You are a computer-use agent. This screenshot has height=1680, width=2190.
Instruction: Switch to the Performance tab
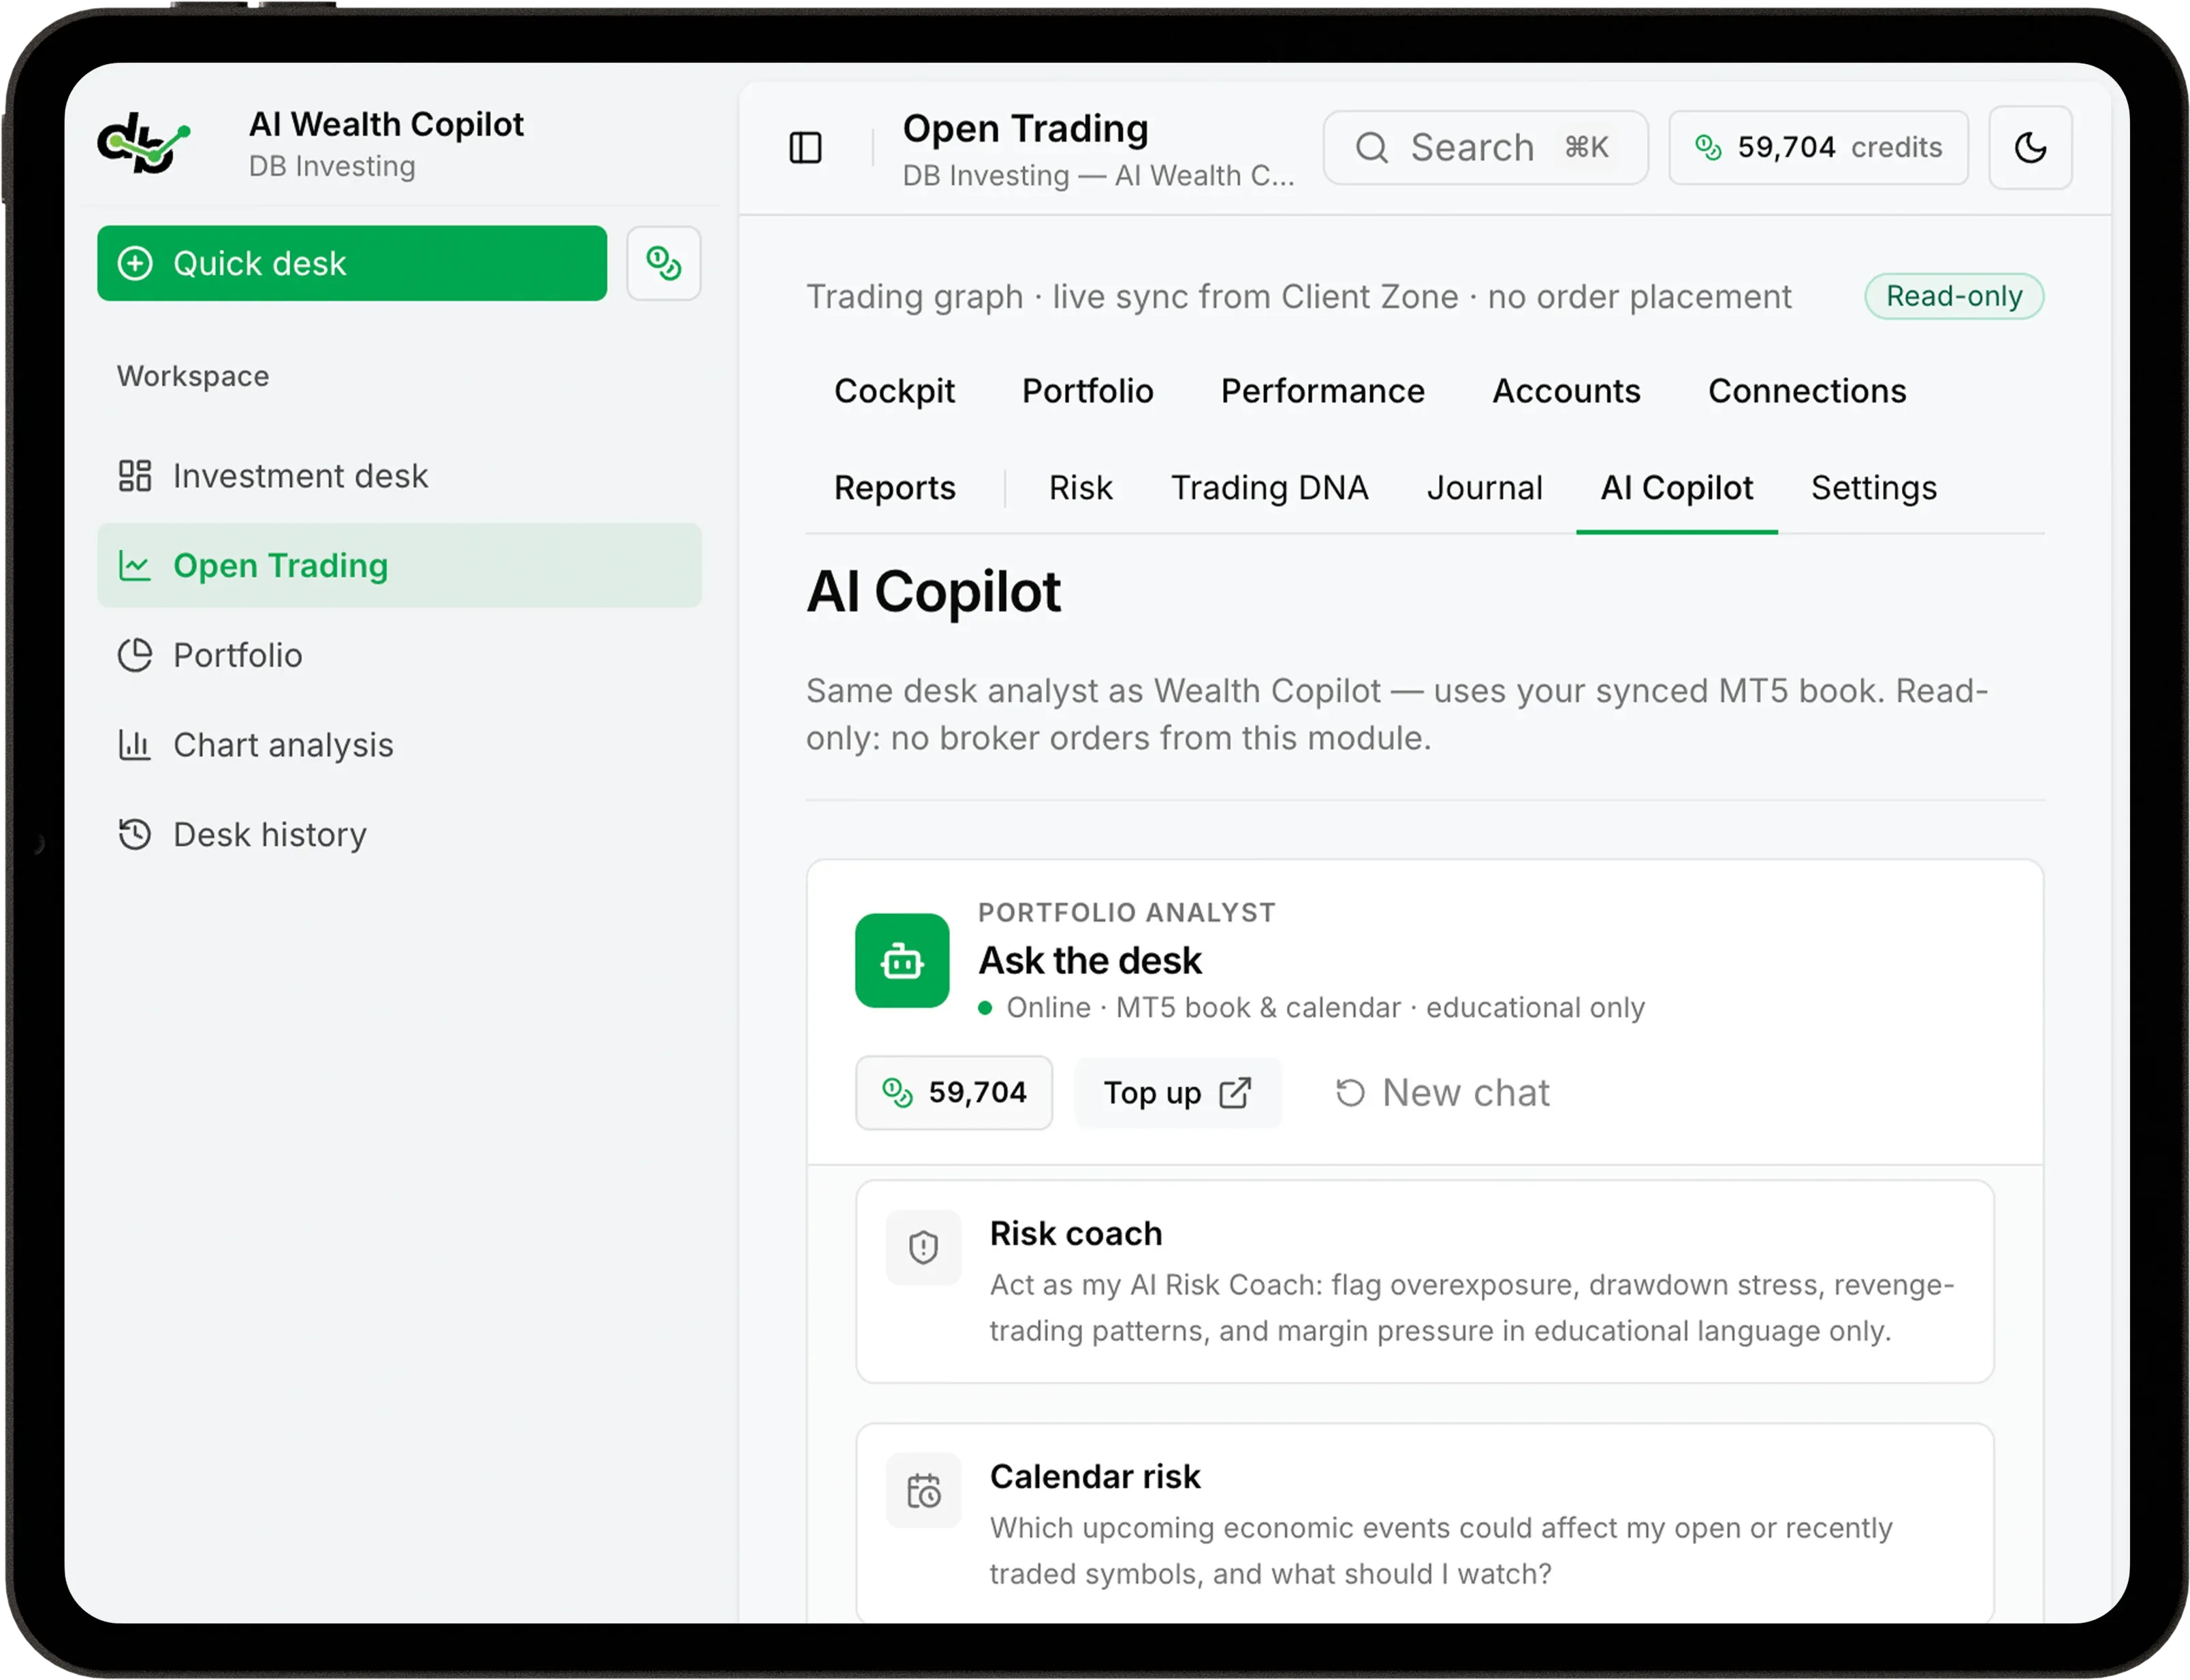[1322, 391]
